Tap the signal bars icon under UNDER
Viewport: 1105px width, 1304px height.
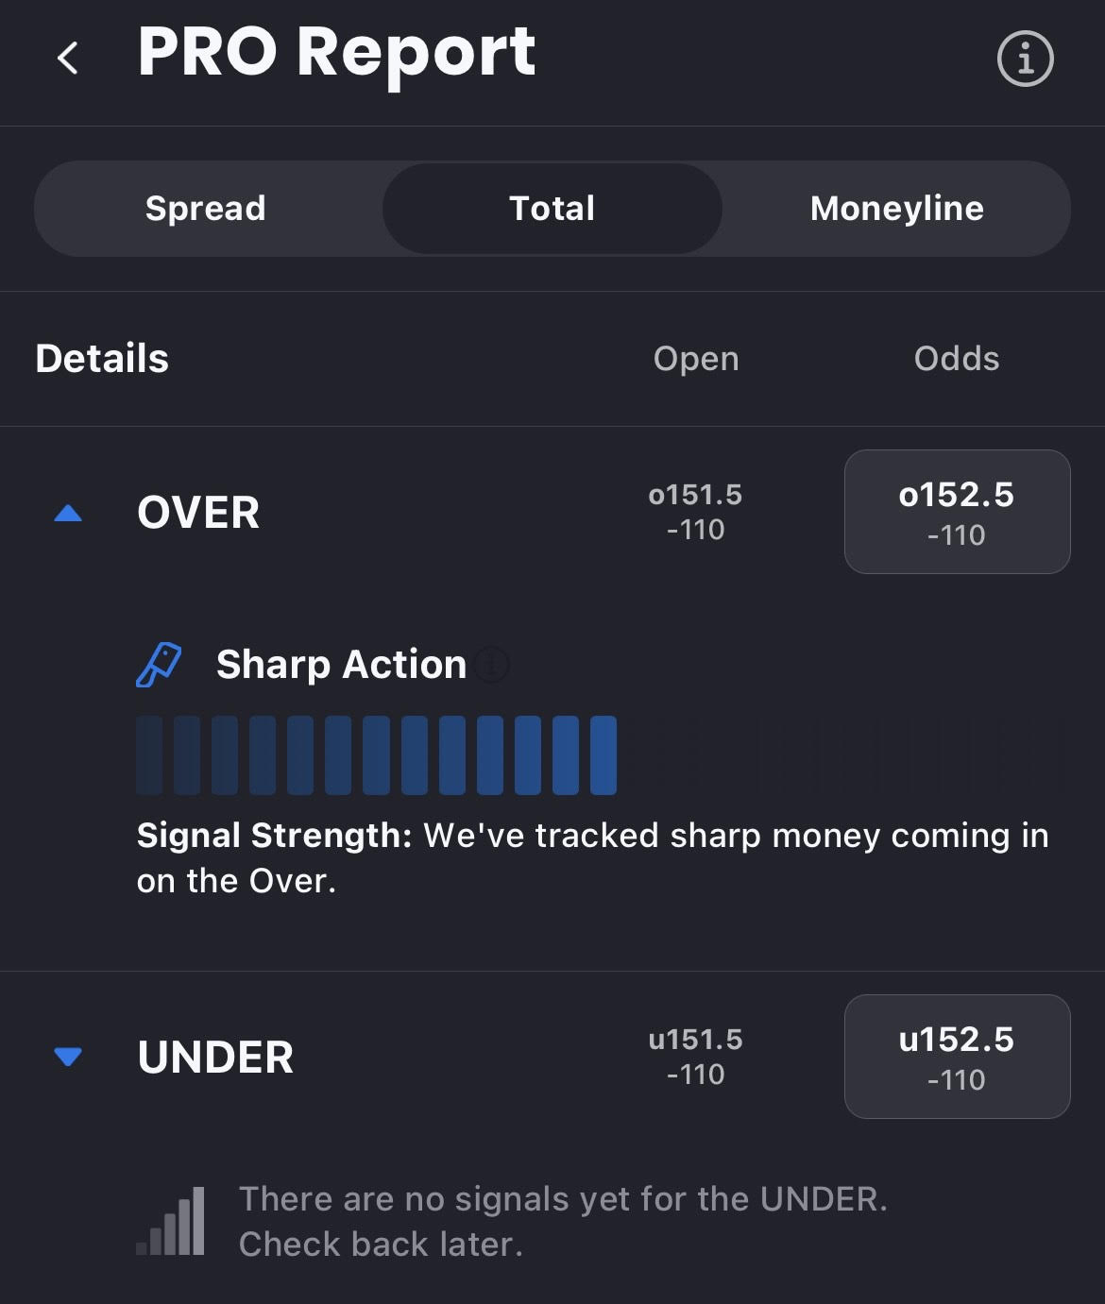coord(171,1221)
